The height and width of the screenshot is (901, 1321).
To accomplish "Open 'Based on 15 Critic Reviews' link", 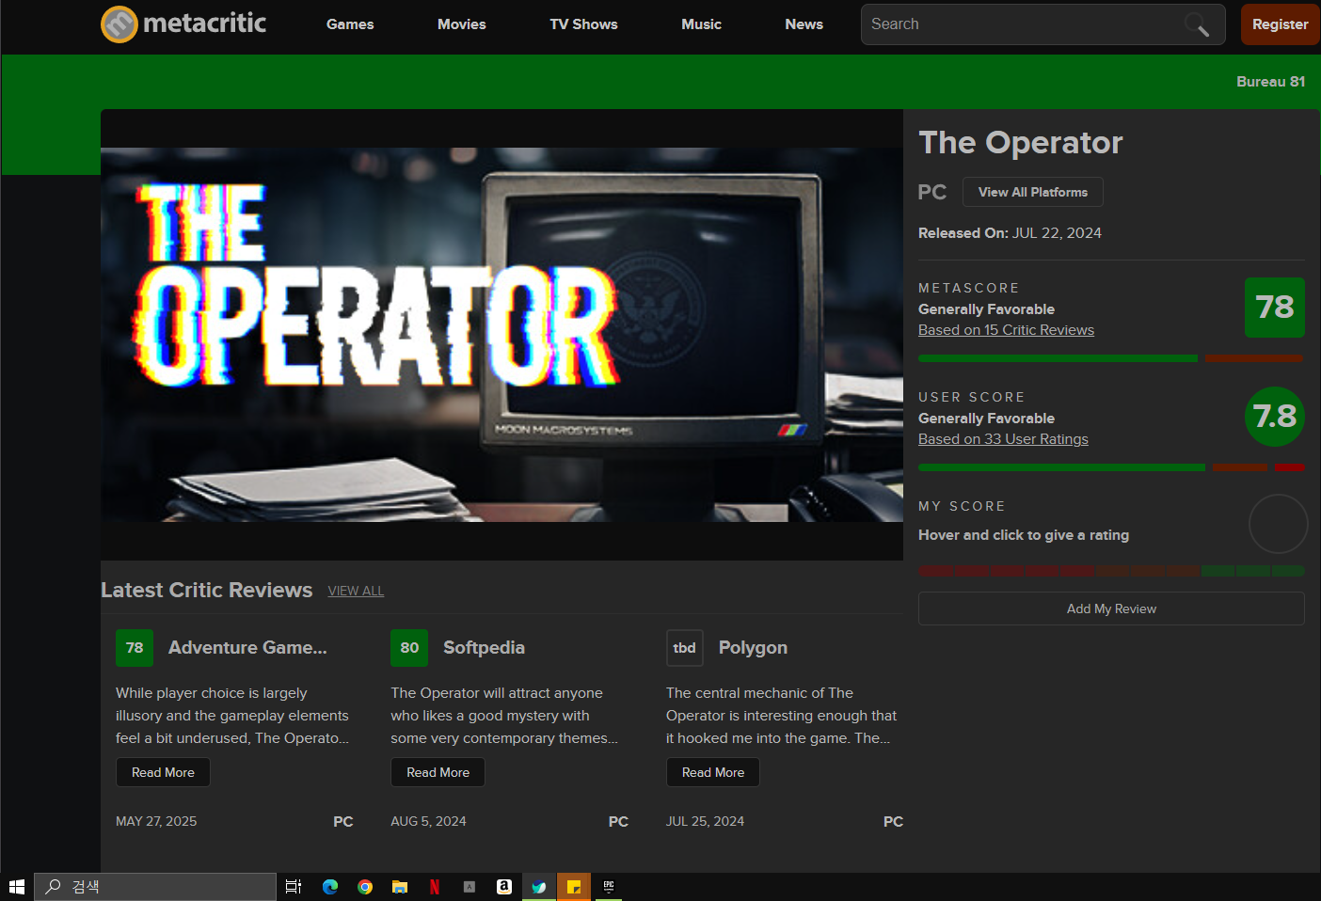I will 1006,330.
